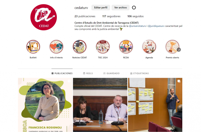Viewport: 201px width, 132px height.
Task: Open the Info d'interès highlight
Action: pyautogui.click(x=56, y=47)
